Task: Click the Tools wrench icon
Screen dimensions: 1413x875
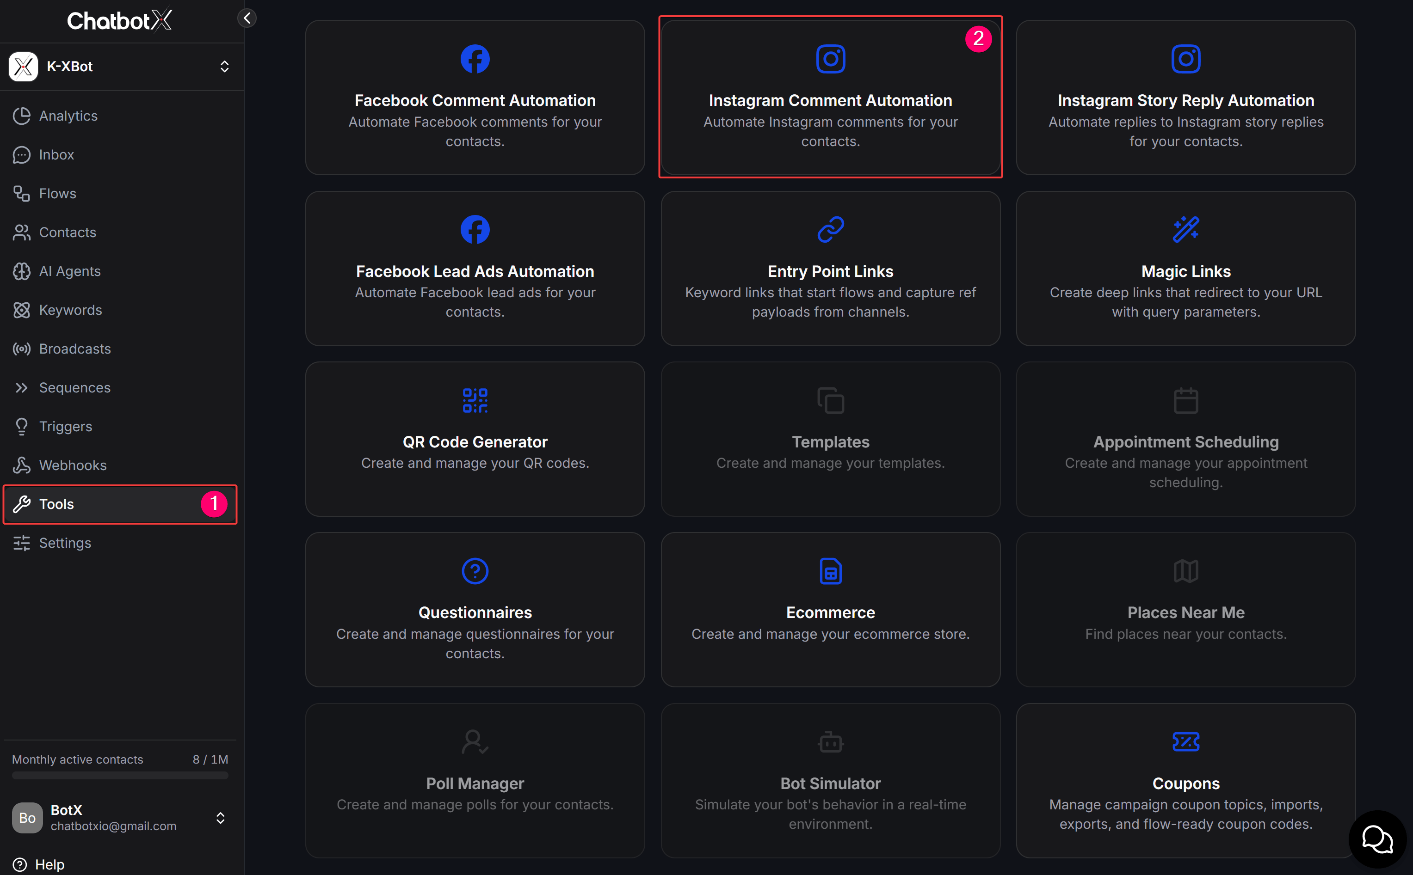Action: click(21, 504)
